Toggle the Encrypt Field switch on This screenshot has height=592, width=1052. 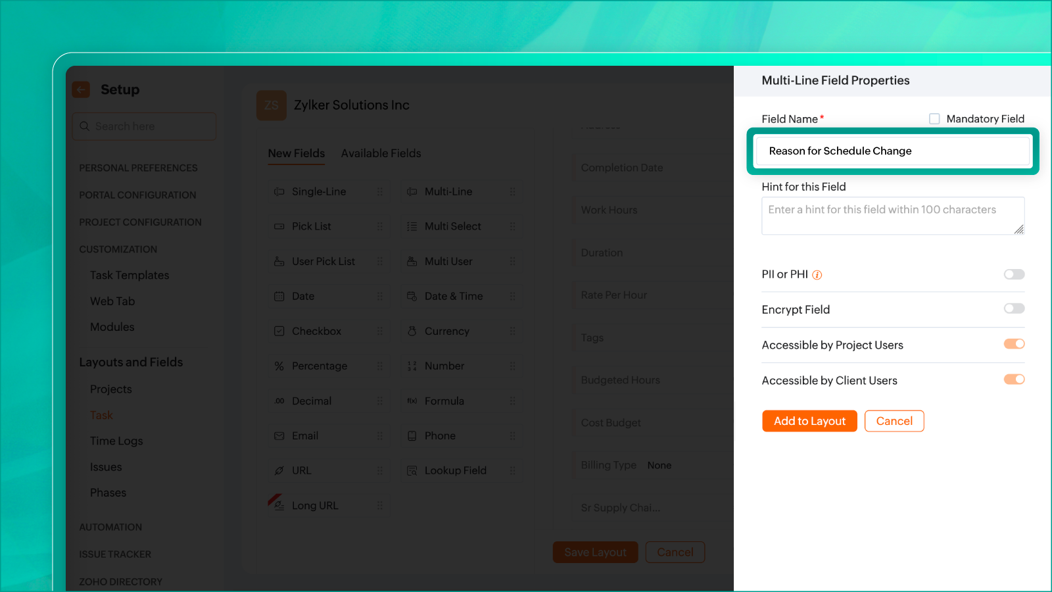[1014, 308]
